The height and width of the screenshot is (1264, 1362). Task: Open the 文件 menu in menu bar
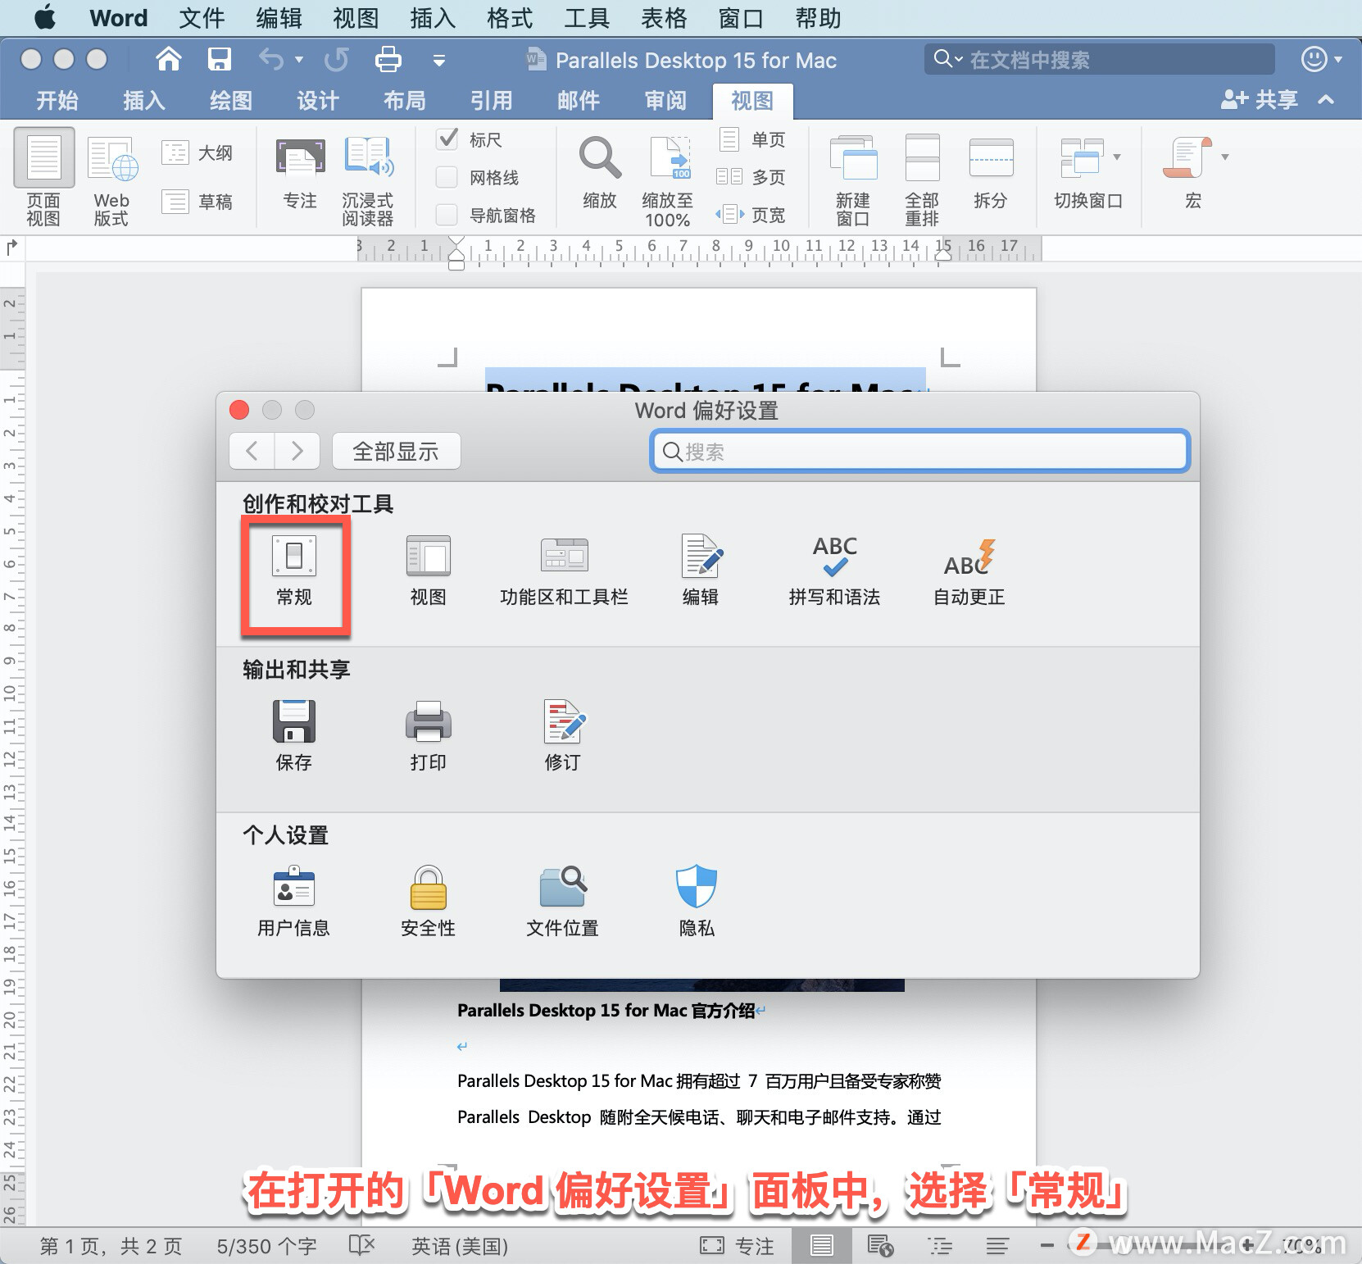click(x=202, y=18)
